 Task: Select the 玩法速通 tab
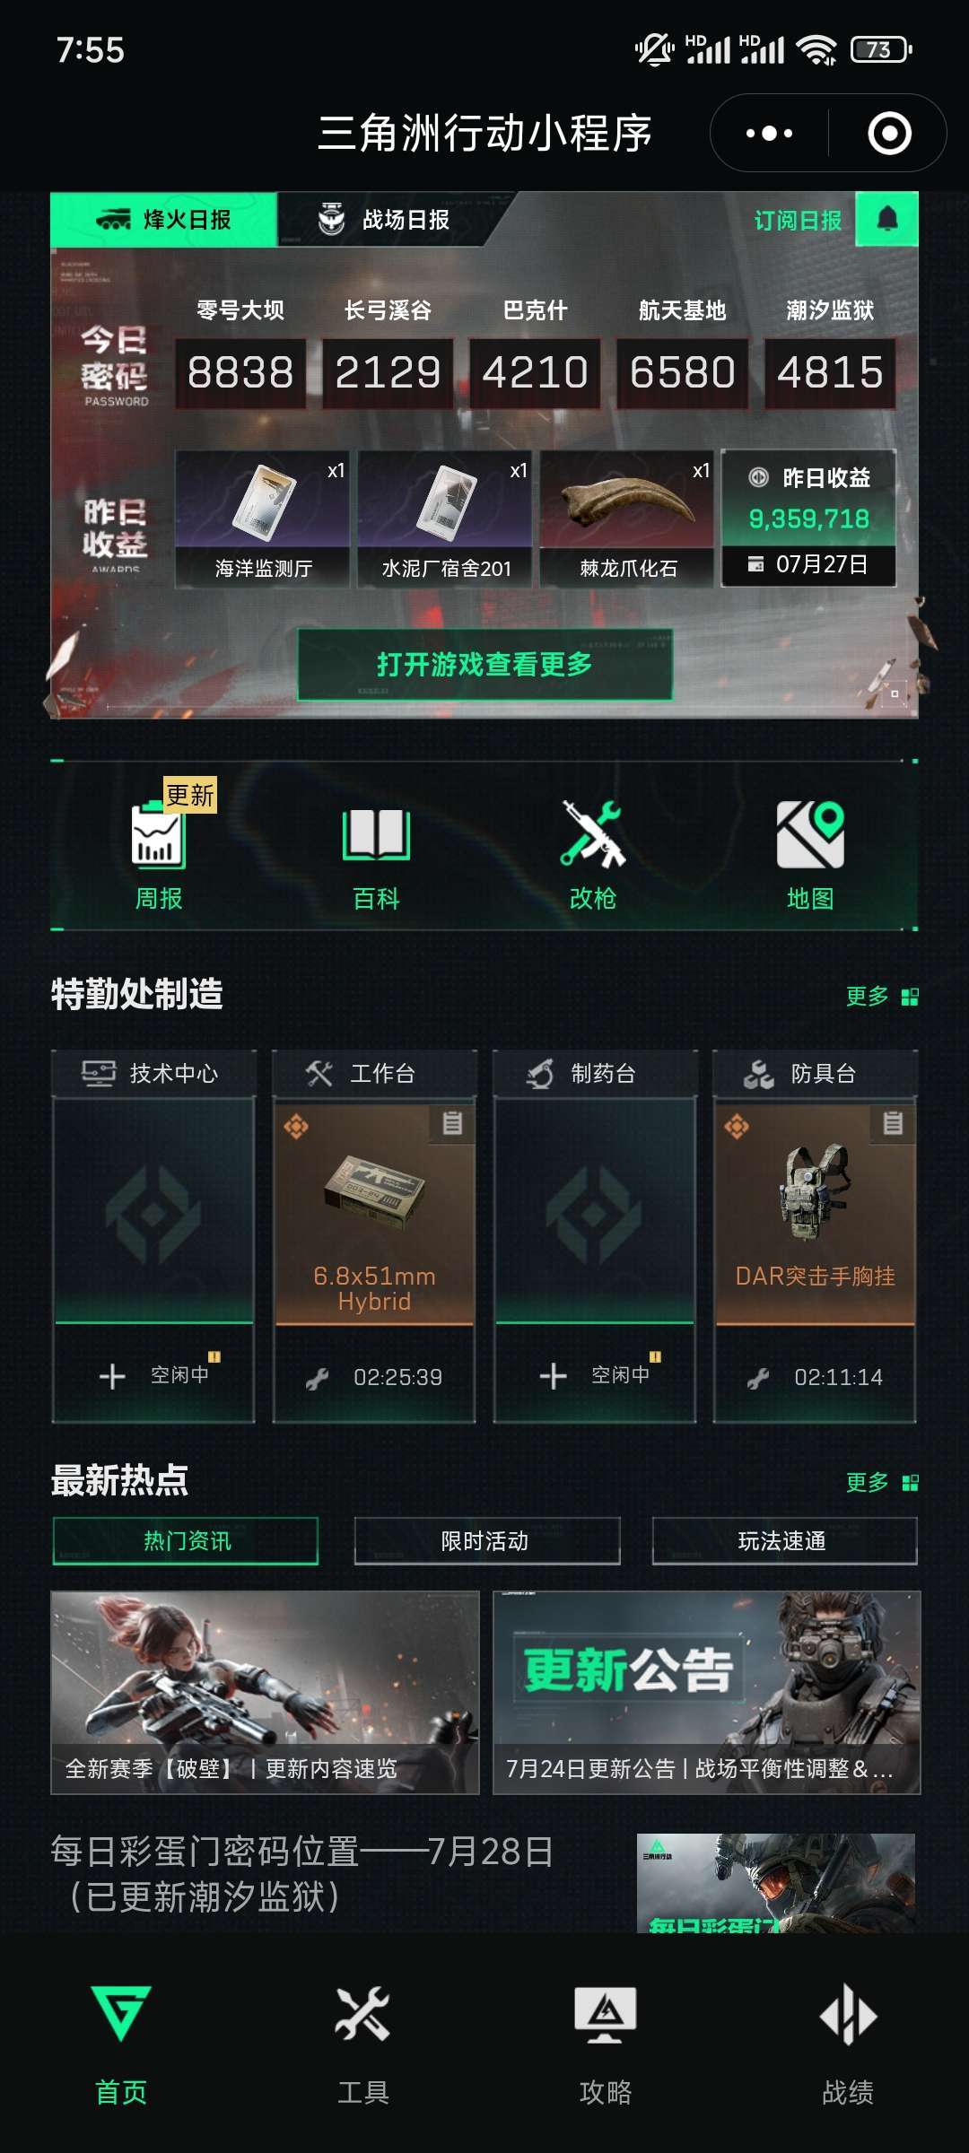(784, 1540)
